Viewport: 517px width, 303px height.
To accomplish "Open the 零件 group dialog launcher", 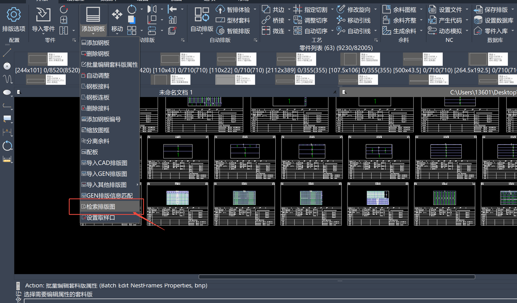I will 74,40.
